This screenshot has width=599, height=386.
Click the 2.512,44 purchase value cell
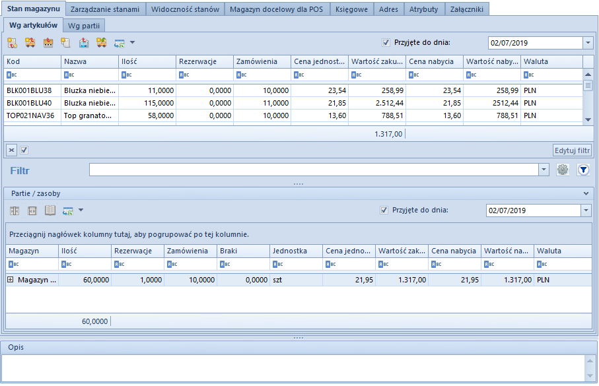(x=377, y=103)
